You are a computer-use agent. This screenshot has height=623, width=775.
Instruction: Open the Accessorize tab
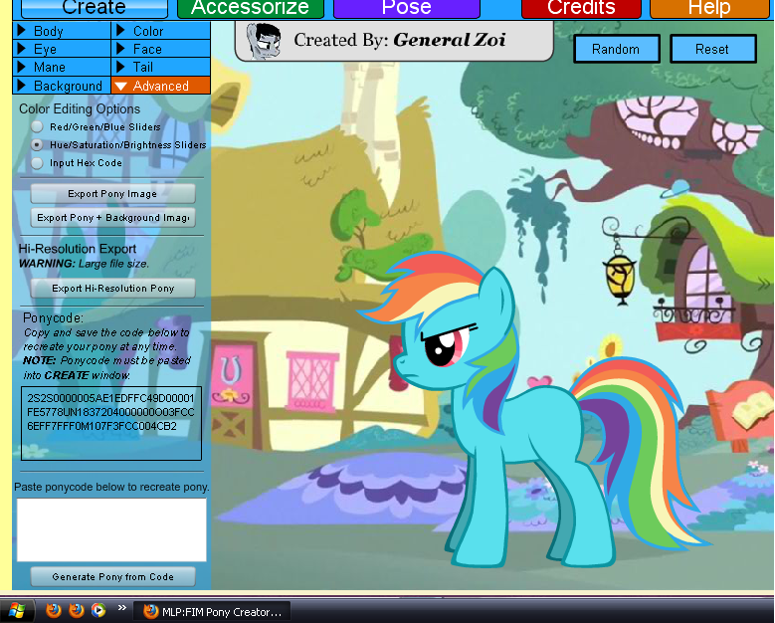[x=250, y=8]
